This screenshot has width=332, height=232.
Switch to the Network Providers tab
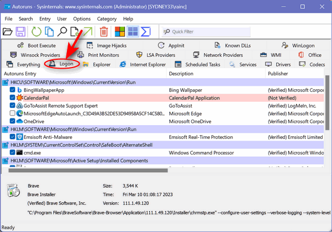[218, 55]
